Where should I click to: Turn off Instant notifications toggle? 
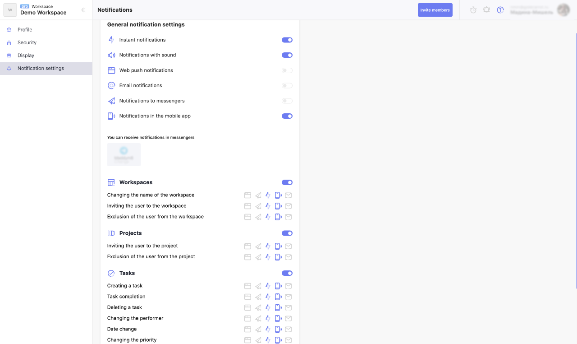click(x=287, y=40)
